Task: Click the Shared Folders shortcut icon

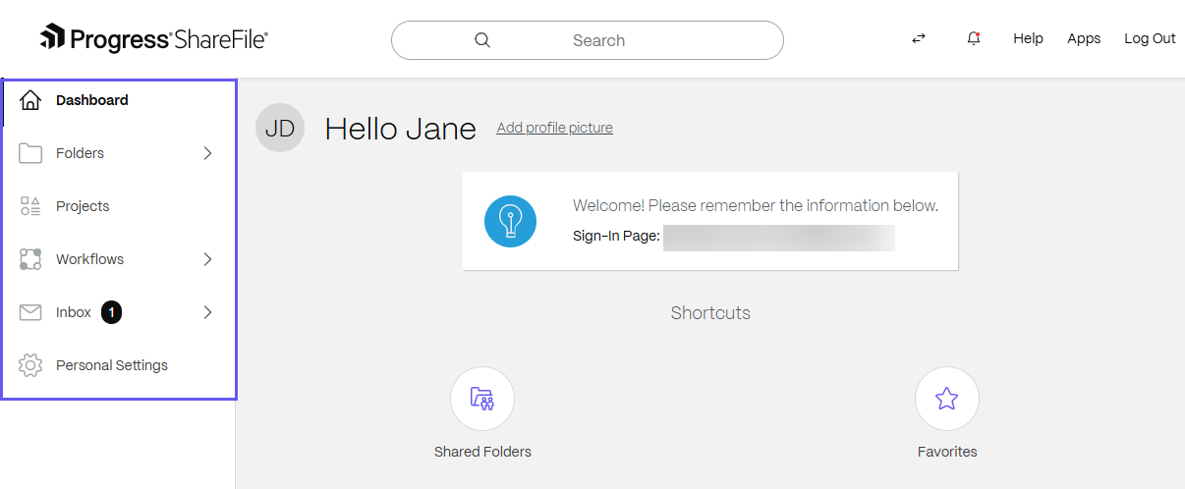Action: [x=482, y=399]
